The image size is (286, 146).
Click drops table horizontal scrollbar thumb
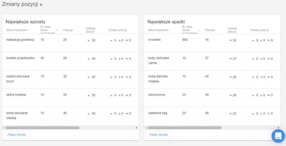[x=184, y=128]
